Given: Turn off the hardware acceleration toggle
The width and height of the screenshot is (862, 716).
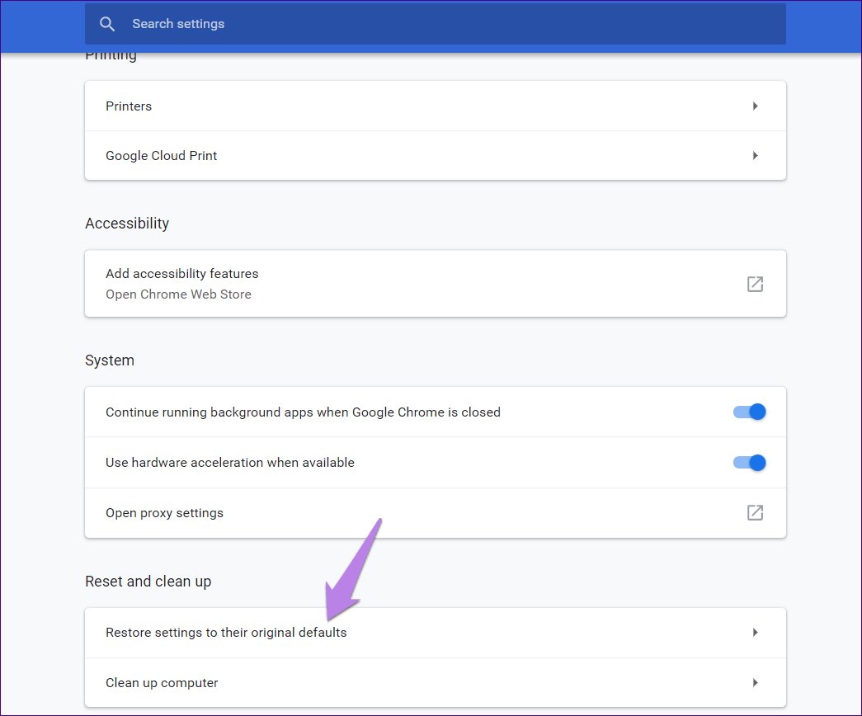Looking at the screenshot, I should tap(749, 463).
